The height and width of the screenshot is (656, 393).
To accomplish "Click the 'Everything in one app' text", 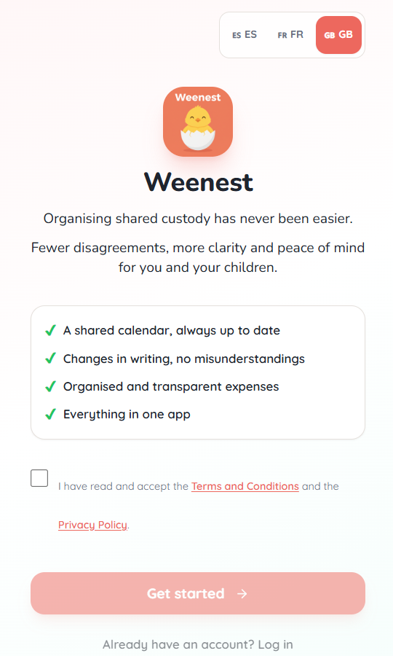I will click(x=127, y=414).
